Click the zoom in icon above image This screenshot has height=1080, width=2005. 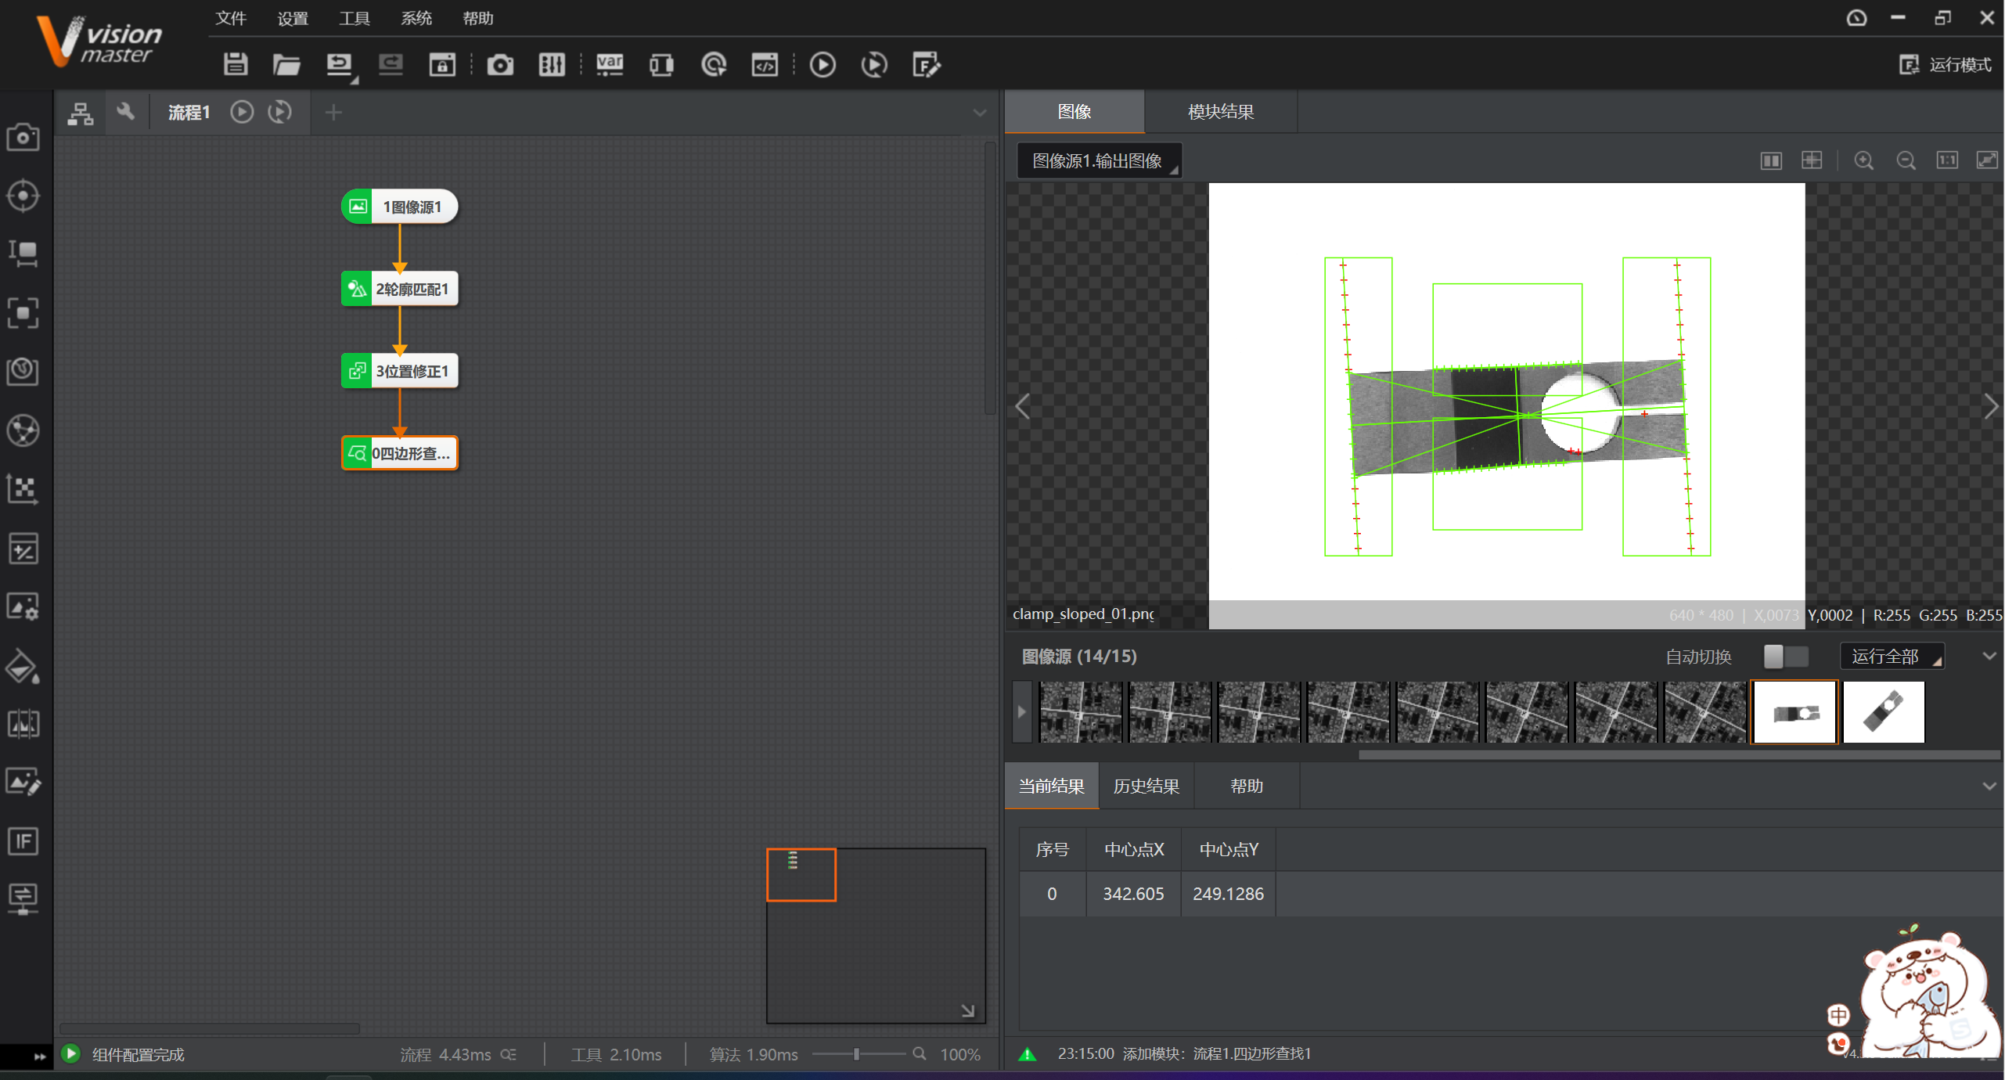click(1864, 160)
